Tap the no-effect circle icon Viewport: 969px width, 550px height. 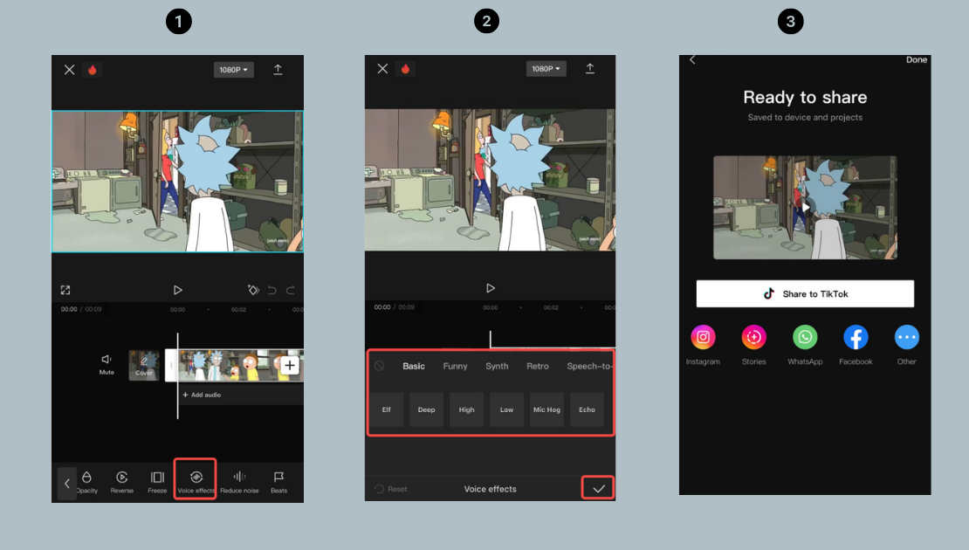pyautogui.click(x=380, y=366)
